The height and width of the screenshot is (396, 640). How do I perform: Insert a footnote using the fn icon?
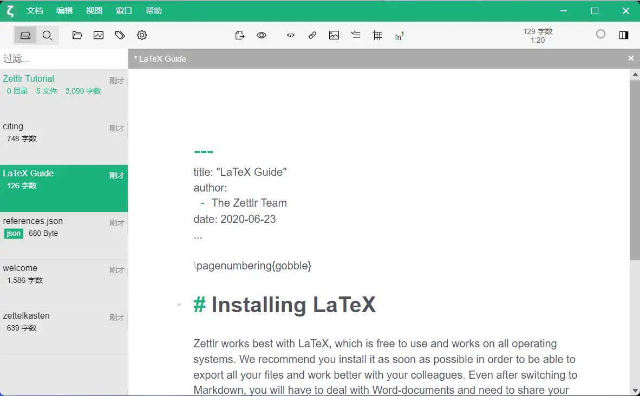pos(399,36)
